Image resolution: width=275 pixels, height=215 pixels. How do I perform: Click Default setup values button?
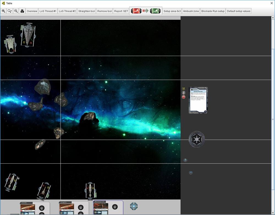[x=238, y=11]
